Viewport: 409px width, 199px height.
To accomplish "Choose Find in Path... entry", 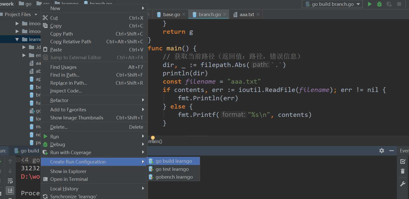I will 94,75.
